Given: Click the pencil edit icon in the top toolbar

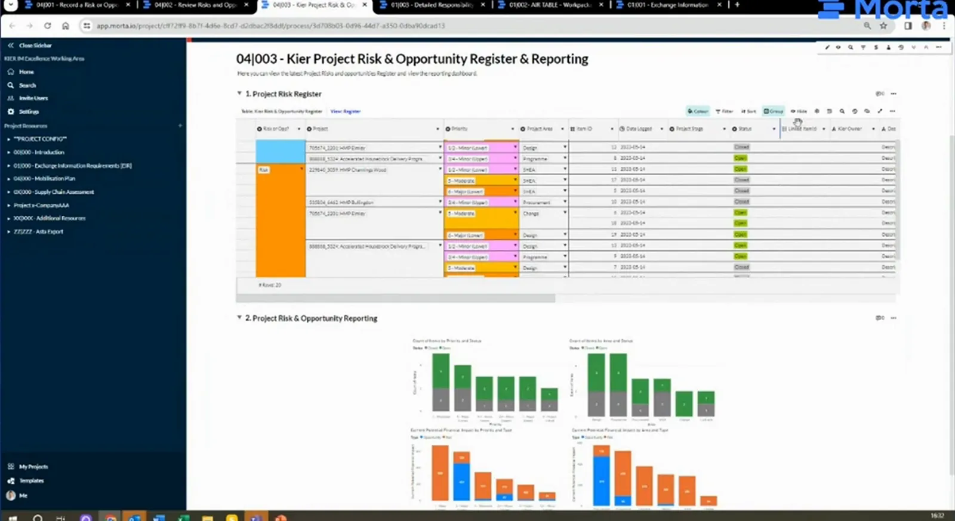Looking at the screenshot, I should pos(827,47).
